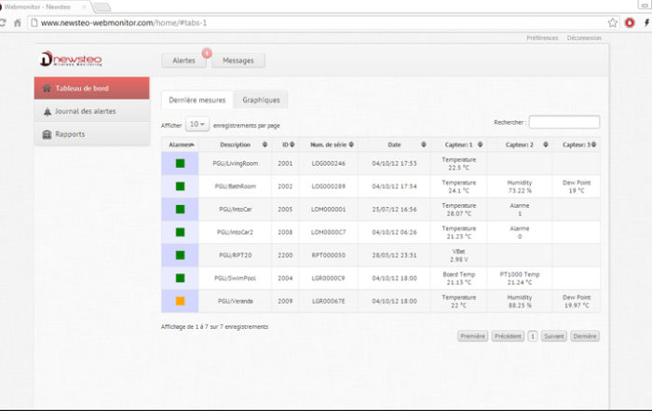Click the Alarmes column header
This screenshot has height=411, width=652.
tap(180, 144)
